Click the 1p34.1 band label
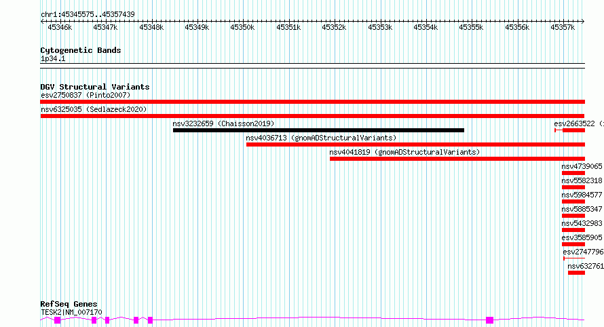 click(53, 59)
